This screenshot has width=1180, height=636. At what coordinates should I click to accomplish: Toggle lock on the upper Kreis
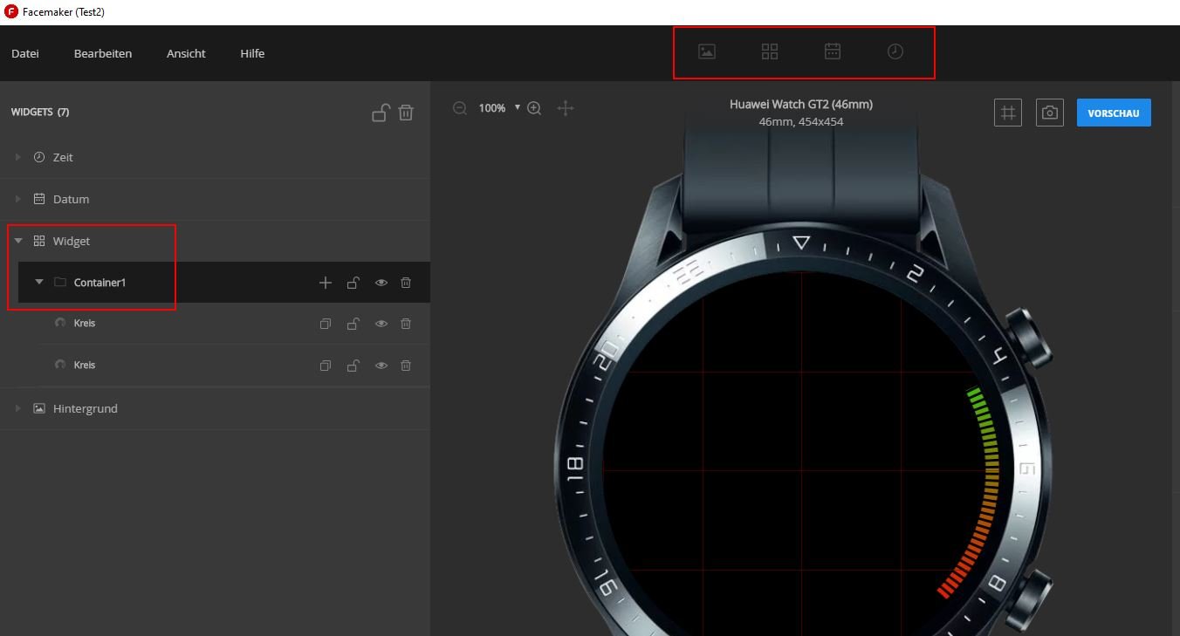click(353, 324)
